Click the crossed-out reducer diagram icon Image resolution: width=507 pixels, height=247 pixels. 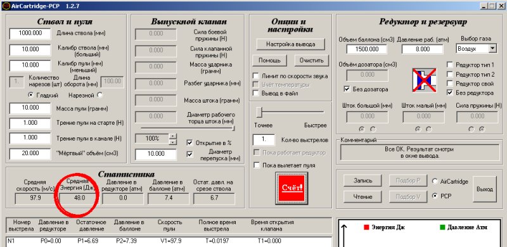pos(424,80)
